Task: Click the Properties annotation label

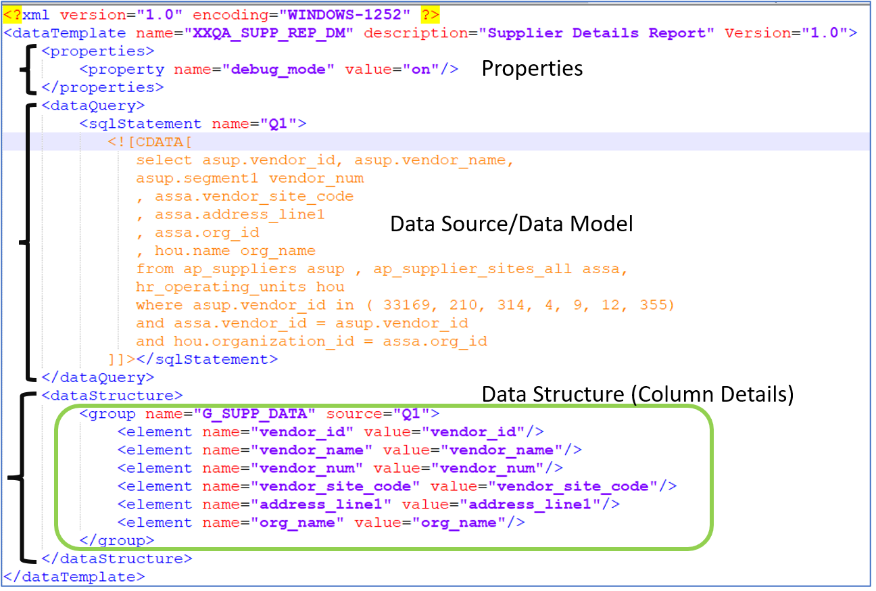Action: pos(531,68)
